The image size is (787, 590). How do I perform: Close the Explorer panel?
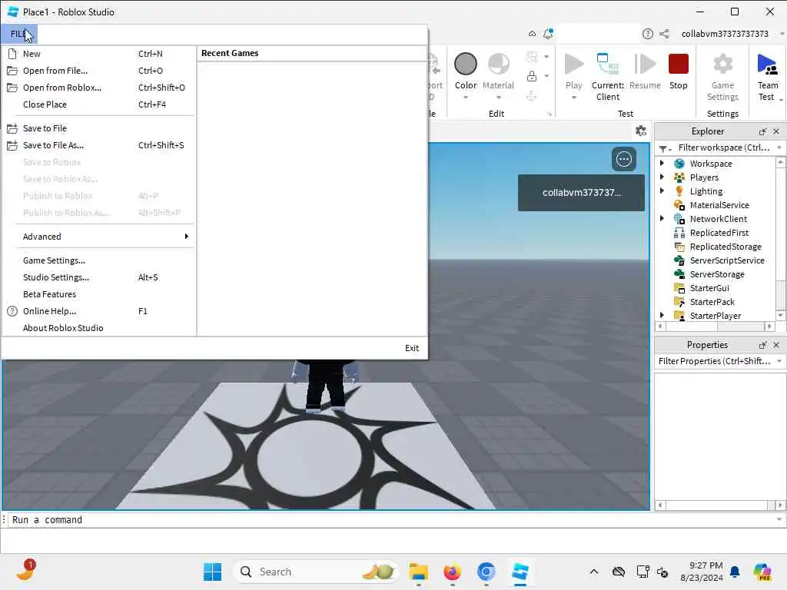point(776,131)
